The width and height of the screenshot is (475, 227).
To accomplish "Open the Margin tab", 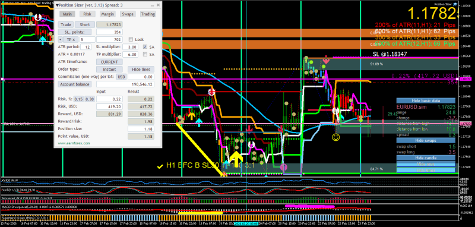I will click(x=107, y=14).
